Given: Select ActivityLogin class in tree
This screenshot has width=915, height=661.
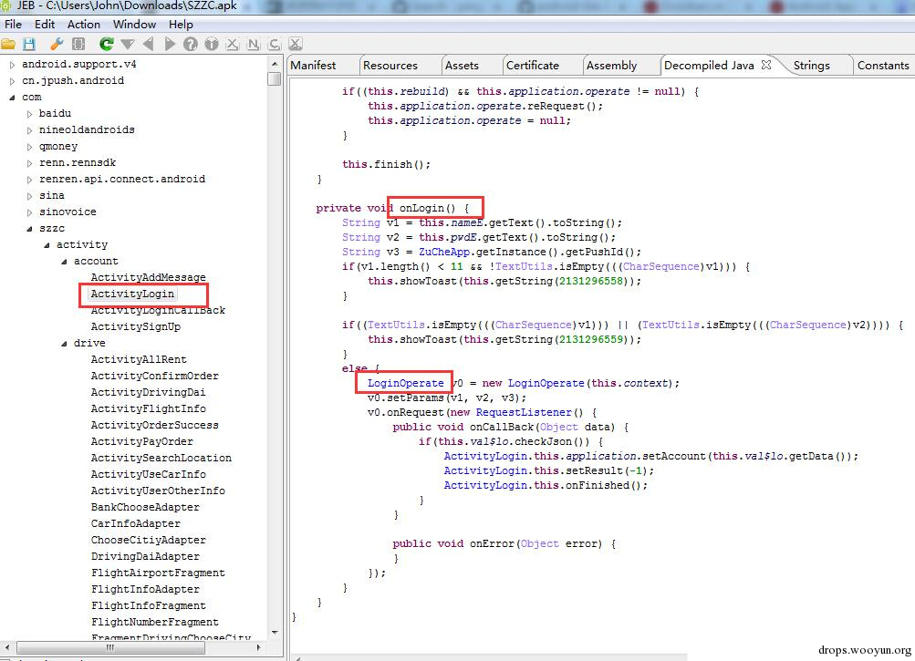Looking at the screenshot, I should click(132, 294).
